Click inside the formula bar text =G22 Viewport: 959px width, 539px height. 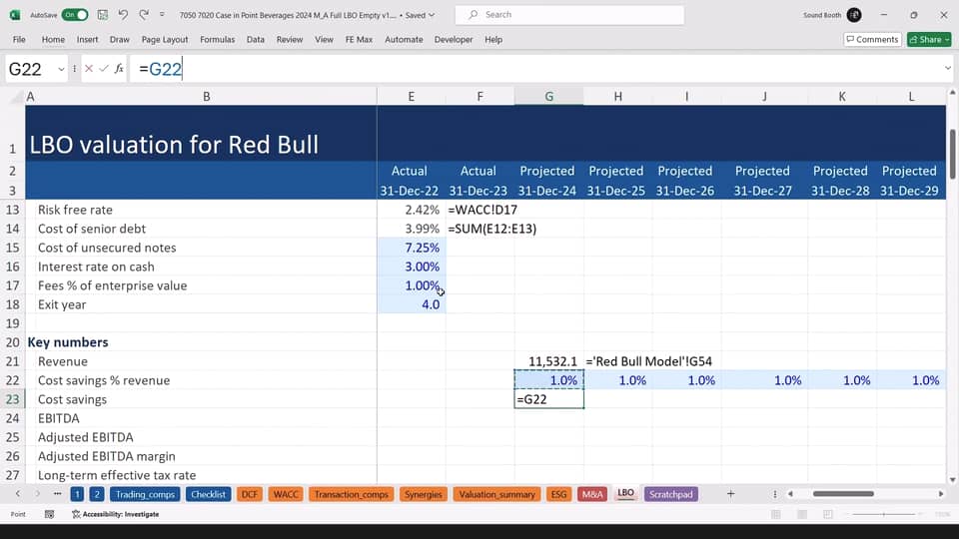(160, 69)
